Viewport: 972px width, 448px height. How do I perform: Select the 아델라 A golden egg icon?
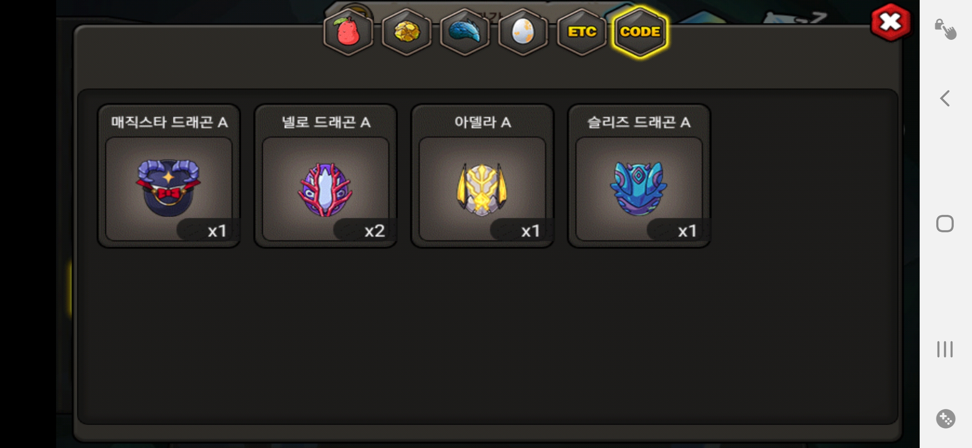[482, 190]
